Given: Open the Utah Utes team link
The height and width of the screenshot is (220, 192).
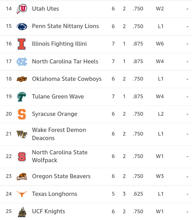Looking at the screenshot, I should pos(45,9).
